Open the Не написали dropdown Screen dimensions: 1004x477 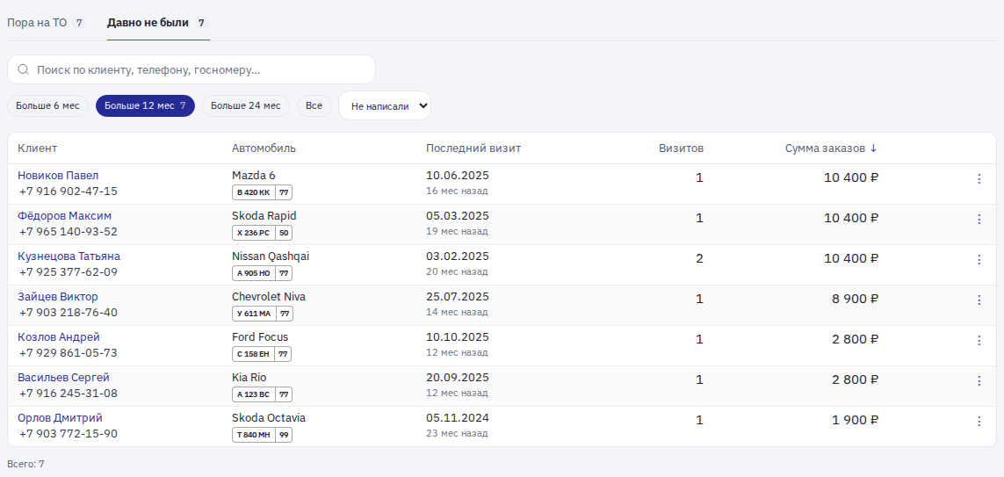385,105
